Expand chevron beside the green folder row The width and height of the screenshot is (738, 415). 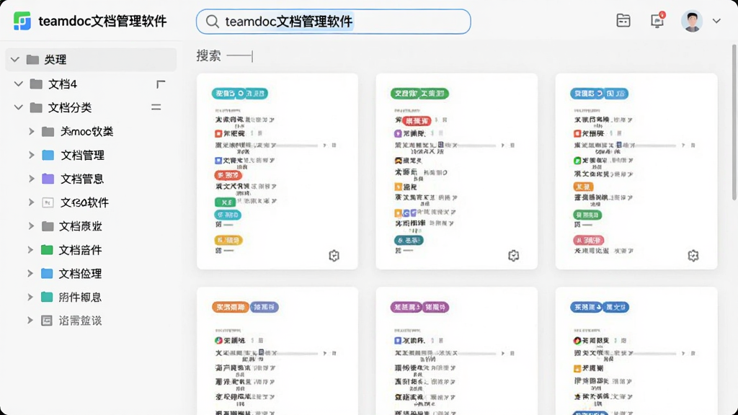pyautogui.click(x=30, y=249)
